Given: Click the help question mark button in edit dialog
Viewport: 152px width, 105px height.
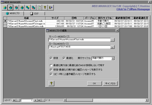Looking at the screenshot, I should click(x=51, y=83).
